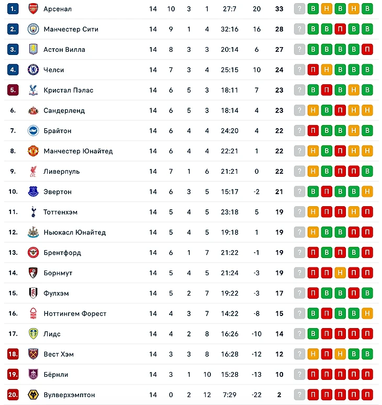382x405 pixels.
Task: Click the Everton club badge
Action: pos(33,192)
